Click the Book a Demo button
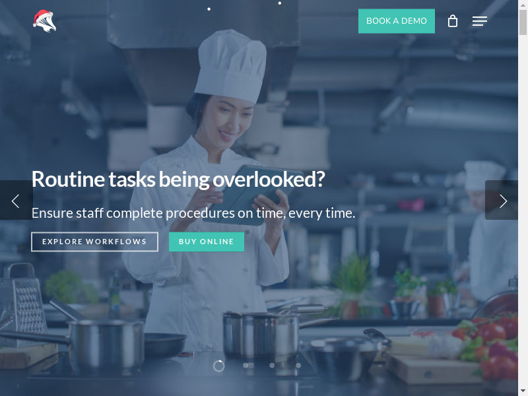Image resolution: width=528 pixels, height=396 pixels. [397, 21]
